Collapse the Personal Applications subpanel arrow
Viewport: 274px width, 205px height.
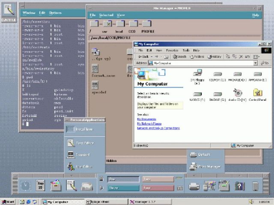tap(71, 175)
